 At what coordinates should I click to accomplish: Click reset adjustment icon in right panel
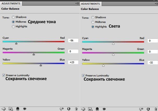click(x=148, y=109)
